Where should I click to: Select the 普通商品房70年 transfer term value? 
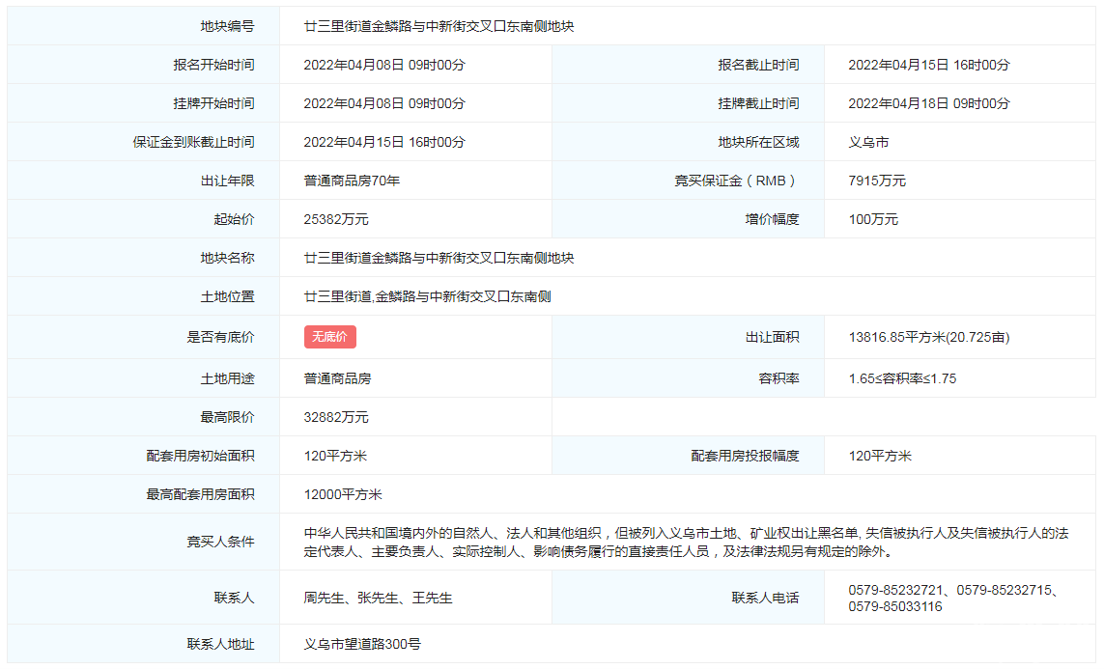[352, 181]
